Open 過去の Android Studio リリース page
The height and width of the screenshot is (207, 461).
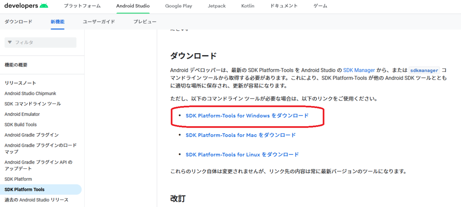tap(36, 200)
